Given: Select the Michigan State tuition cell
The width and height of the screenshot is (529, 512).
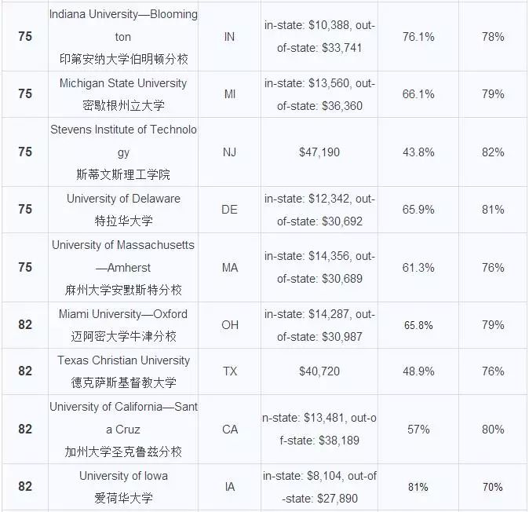Looking at the screenshot, I should [319, 94].
